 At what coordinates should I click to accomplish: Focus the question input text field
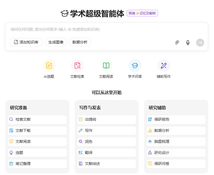pyautogui.click(x=107, y=29)
